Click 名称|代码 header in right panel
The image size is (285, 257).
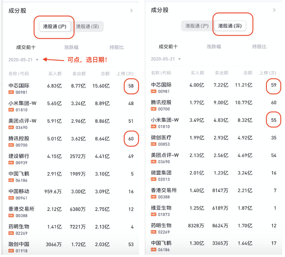[161, 73]
